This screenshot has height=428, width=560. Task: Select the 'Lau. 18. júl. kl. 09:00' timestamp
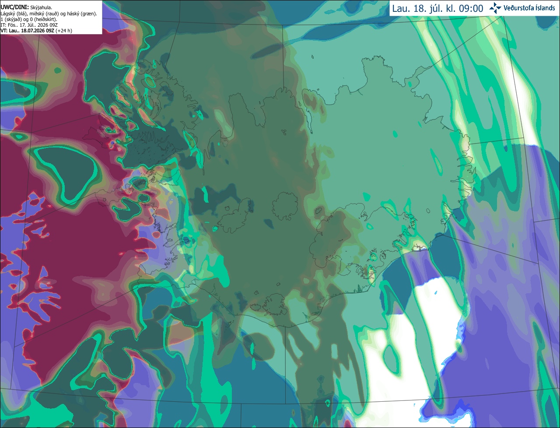pos(437,8)
